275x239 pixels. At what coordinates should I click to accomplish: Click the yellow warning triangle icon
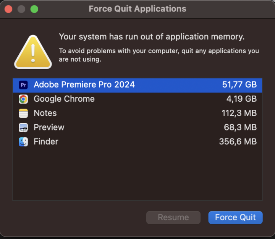tap(33, 52)
